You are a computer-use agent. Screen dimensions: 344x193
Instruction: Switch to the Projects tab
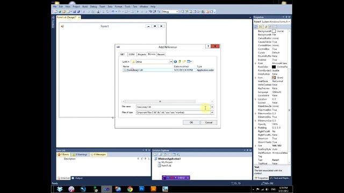pyautogui.click(x=142, y=54)
